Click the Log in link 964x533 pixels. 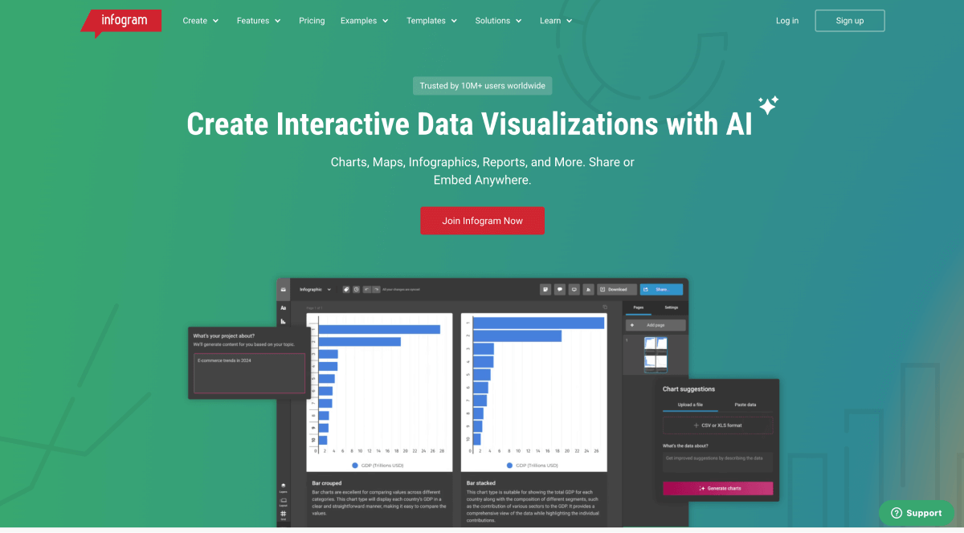point(787,21)
